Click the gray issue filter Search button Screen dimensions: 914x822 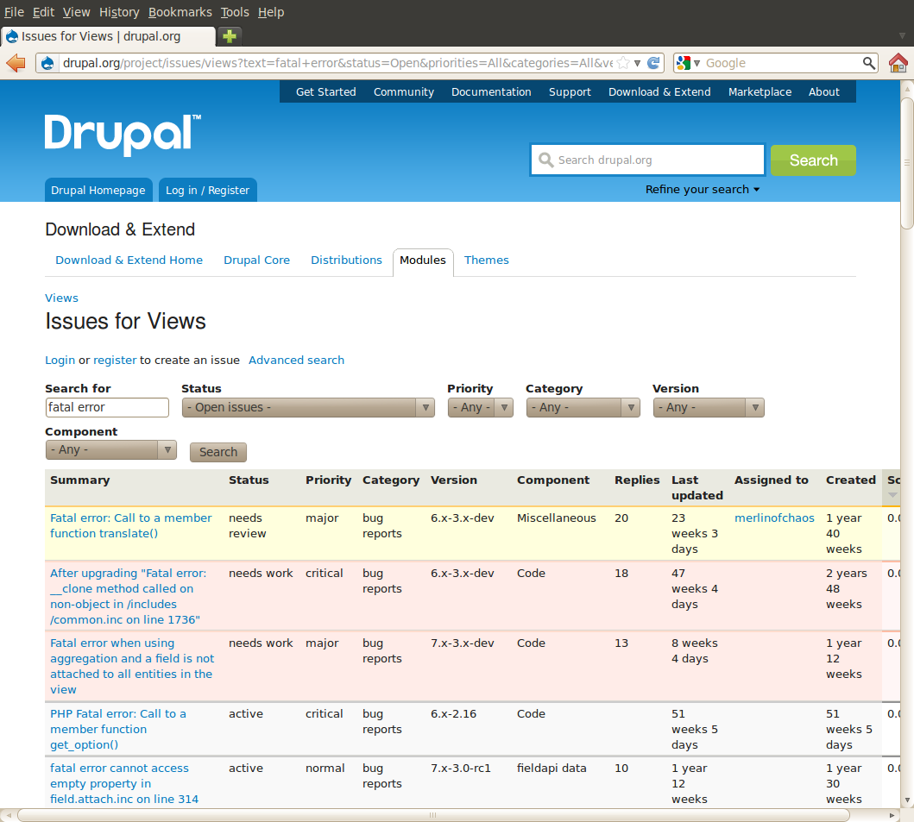218,452
